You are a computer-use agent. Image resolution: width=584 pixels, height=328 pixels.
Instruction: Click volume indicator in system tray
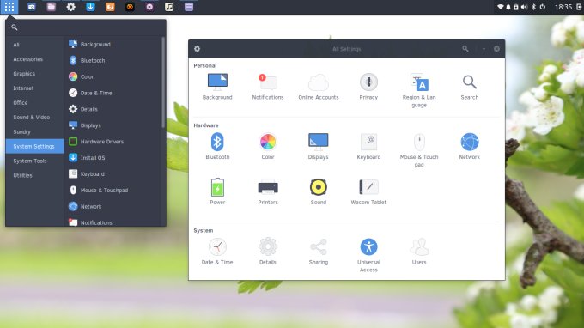525,7
